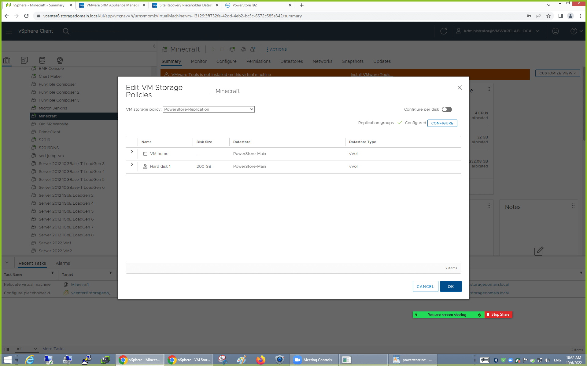This screenshot has width=587, height=366.
Task: Click Stop Share button
Action: 498,314
